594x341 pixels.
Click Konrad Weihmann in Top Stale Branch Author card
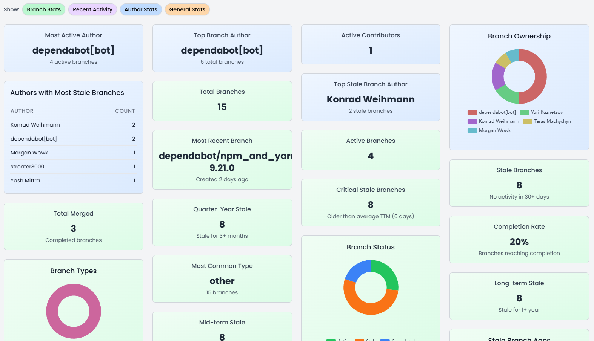tap(371, 99)
